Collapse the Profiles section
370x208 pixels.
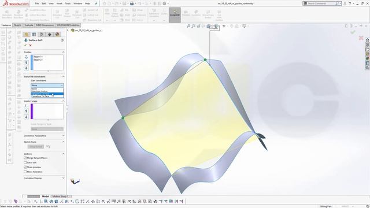tap(63, 52)
